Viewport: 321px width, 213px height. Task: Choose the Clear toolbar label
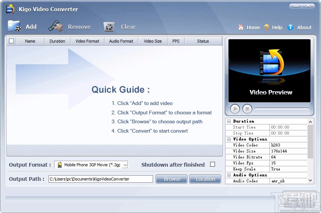(x=128, y=27)
